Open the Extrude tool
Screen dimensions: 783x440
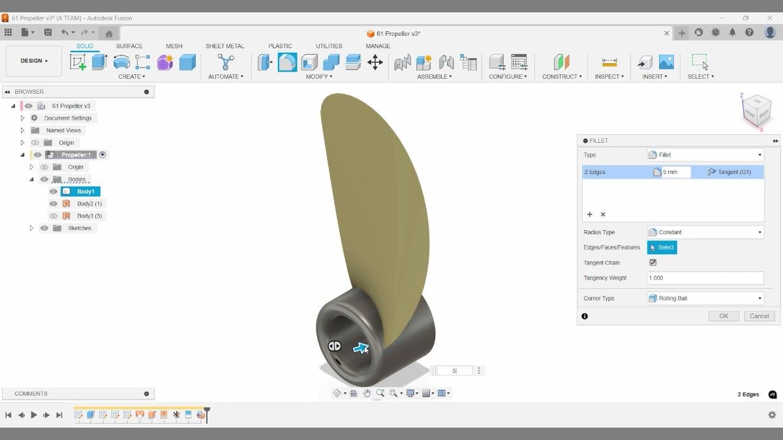click(98, 61)
